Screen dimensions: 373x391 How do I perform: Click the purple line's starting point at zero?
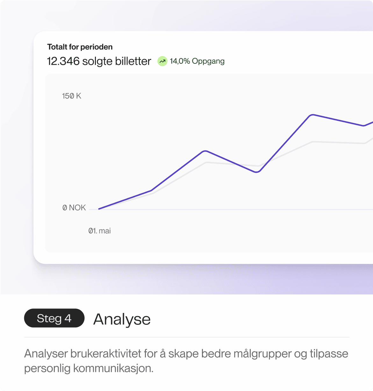coord(99,209)
